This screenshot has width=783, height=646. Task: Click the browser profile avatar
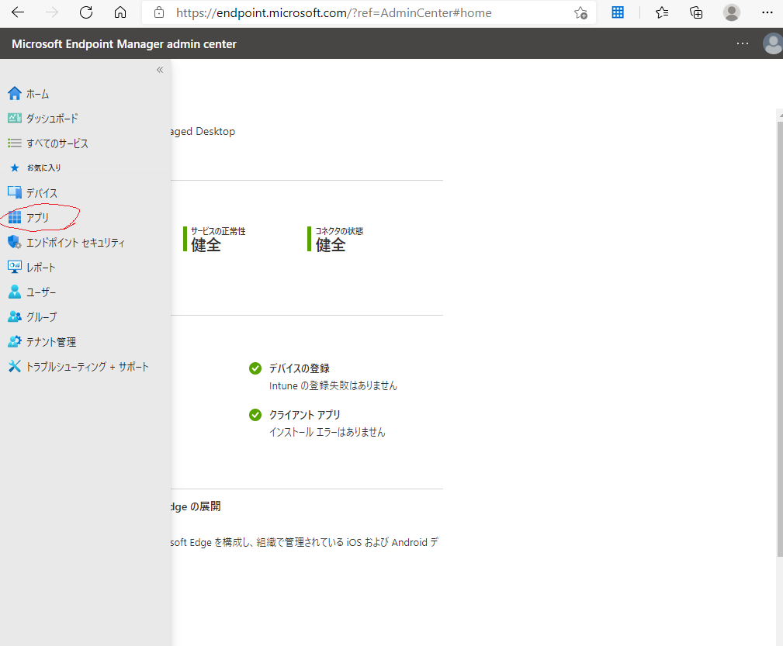pos(732,12)
